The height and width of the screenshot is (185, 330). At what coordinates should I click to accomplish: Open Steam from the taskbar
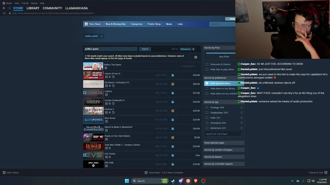point(173,181)
